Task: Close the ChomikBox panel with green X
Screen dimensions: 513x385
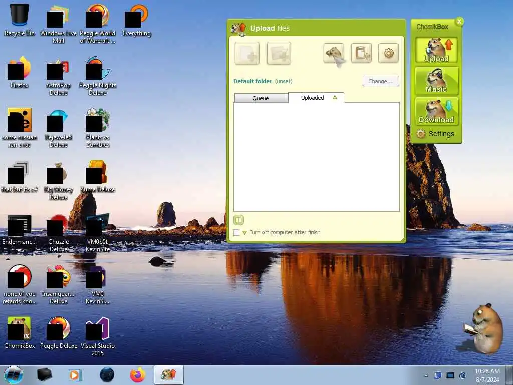Action: [459, 21]
